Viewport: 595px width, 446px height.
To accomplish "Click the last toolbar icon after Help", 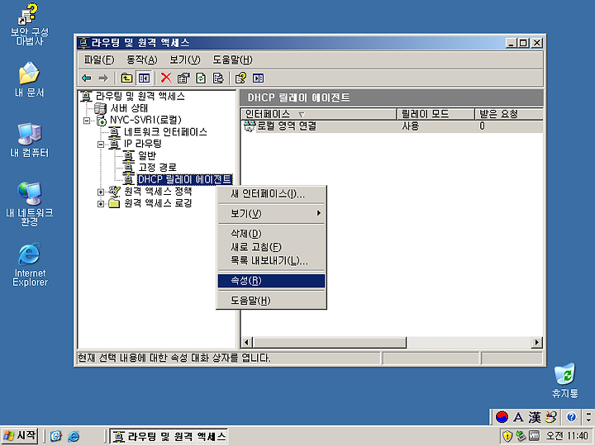I will click(258, 78).
